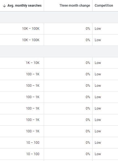Click Low in the first 10 – 100 row
Viewport: 118px width, 161px height.
point(98,143)
